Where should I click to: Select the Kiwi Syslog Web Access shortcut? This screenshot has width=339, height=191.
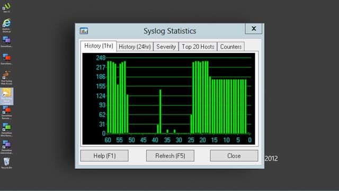coord(6,77)
